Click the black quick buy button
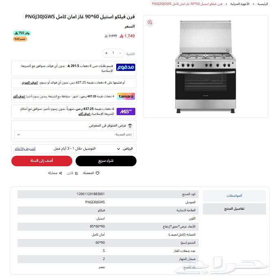Image resolution: width=271 pixels, height=279 pixels. tap(106, 161)
